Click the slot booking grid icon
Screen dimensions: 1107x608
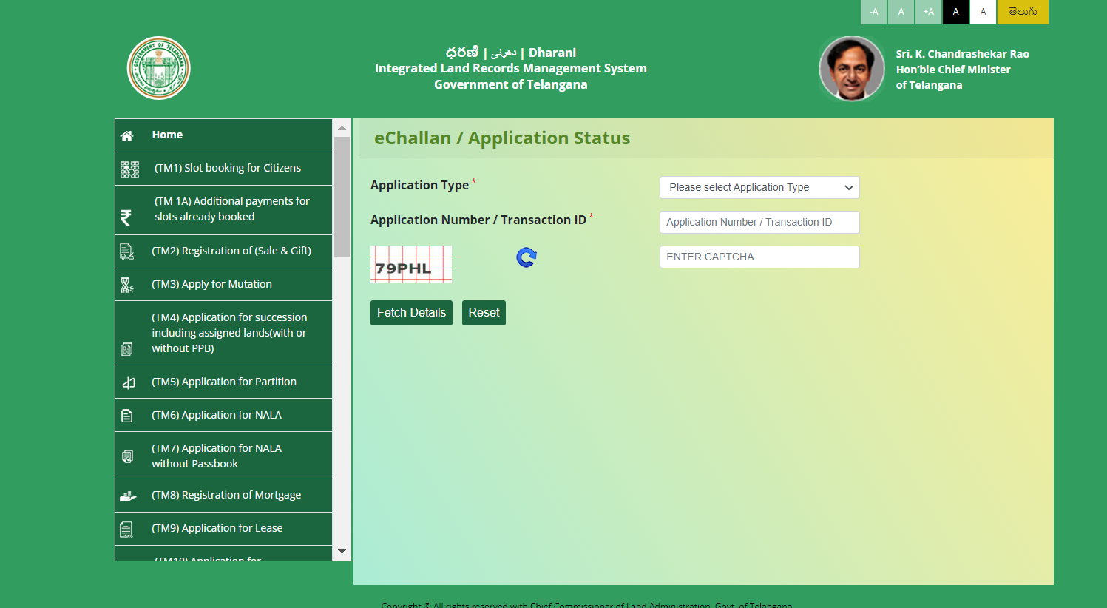[129, 169]
